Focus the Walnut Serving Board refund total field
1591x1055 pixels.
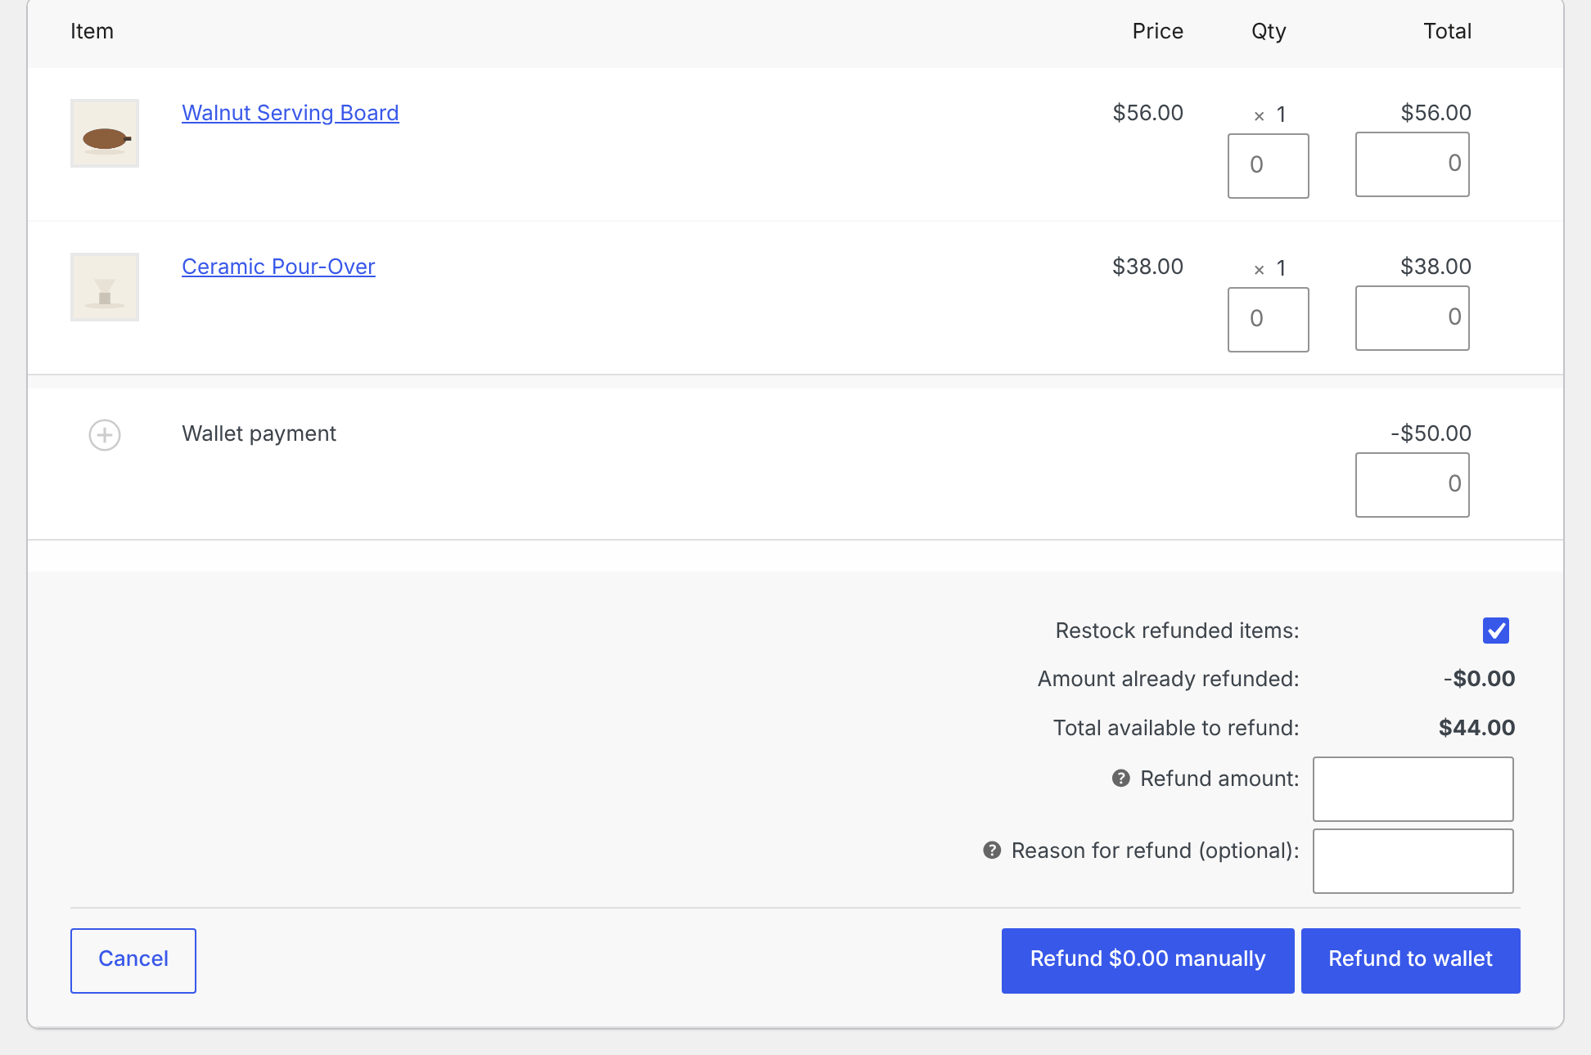tap(1413, 164)
